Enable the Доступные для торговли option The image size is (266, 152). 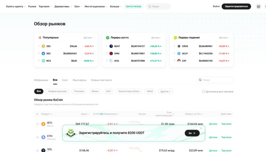click(204, 92)
